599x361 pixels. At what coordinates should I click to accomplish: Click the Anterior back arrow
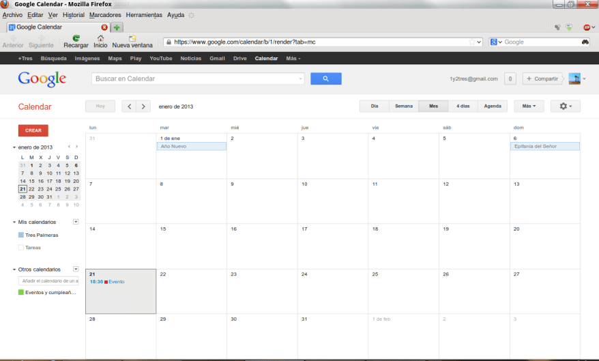(14, 38)
